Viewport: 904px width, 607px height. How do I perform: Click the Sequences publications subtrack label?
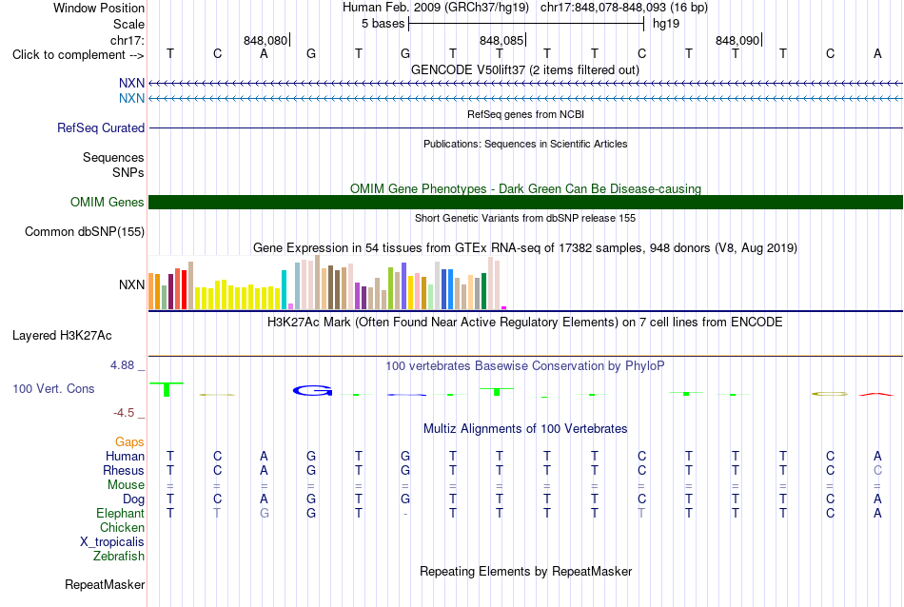pyautogui.click(x=113, y=157)
